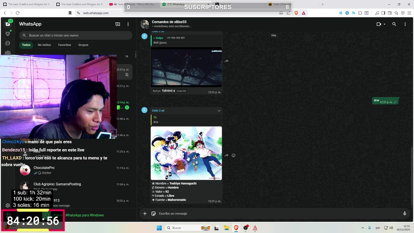Open the chat header three-dot menu
The width and height of the screenshot is (414, 233).
(405, 24)
